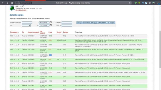Go back with the browser back arrow
The width and height of the screenshot is (161, 90).
(x=3, y=3)
